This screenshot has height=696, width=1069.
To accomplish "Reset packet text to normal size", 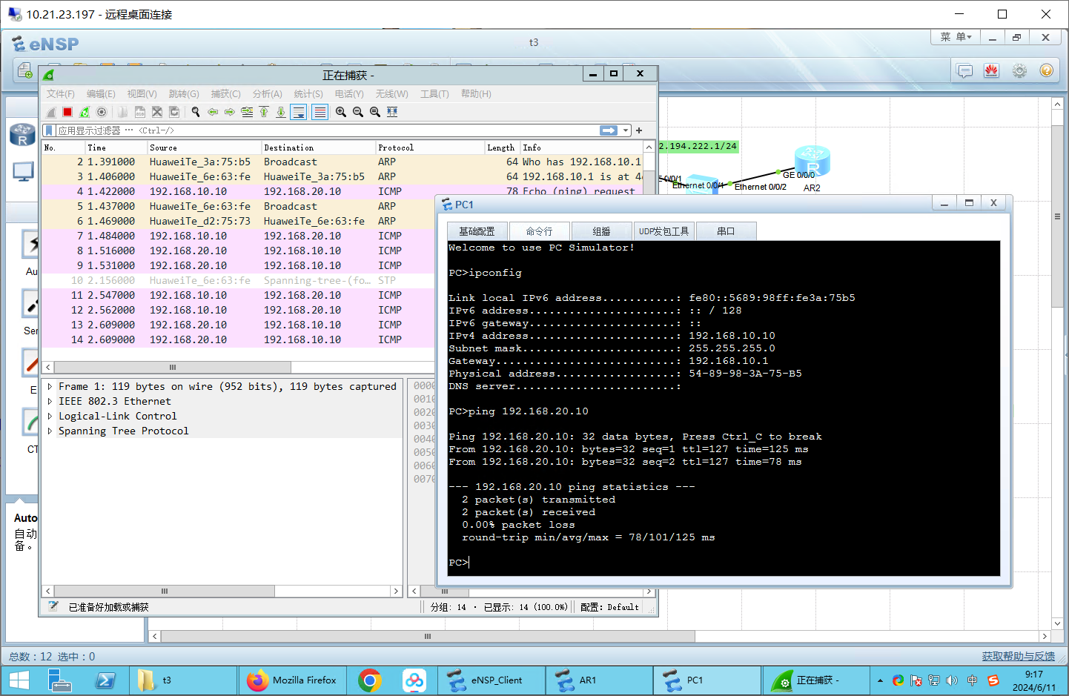I will pos(375,112).
